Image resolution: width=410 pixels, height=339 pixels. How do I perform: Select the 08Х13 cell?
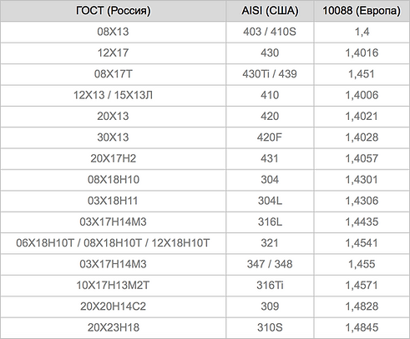(113, 32)
